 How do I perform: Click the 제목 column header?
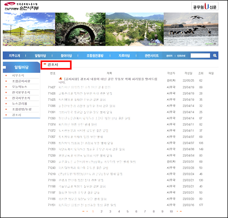[109, 73]
